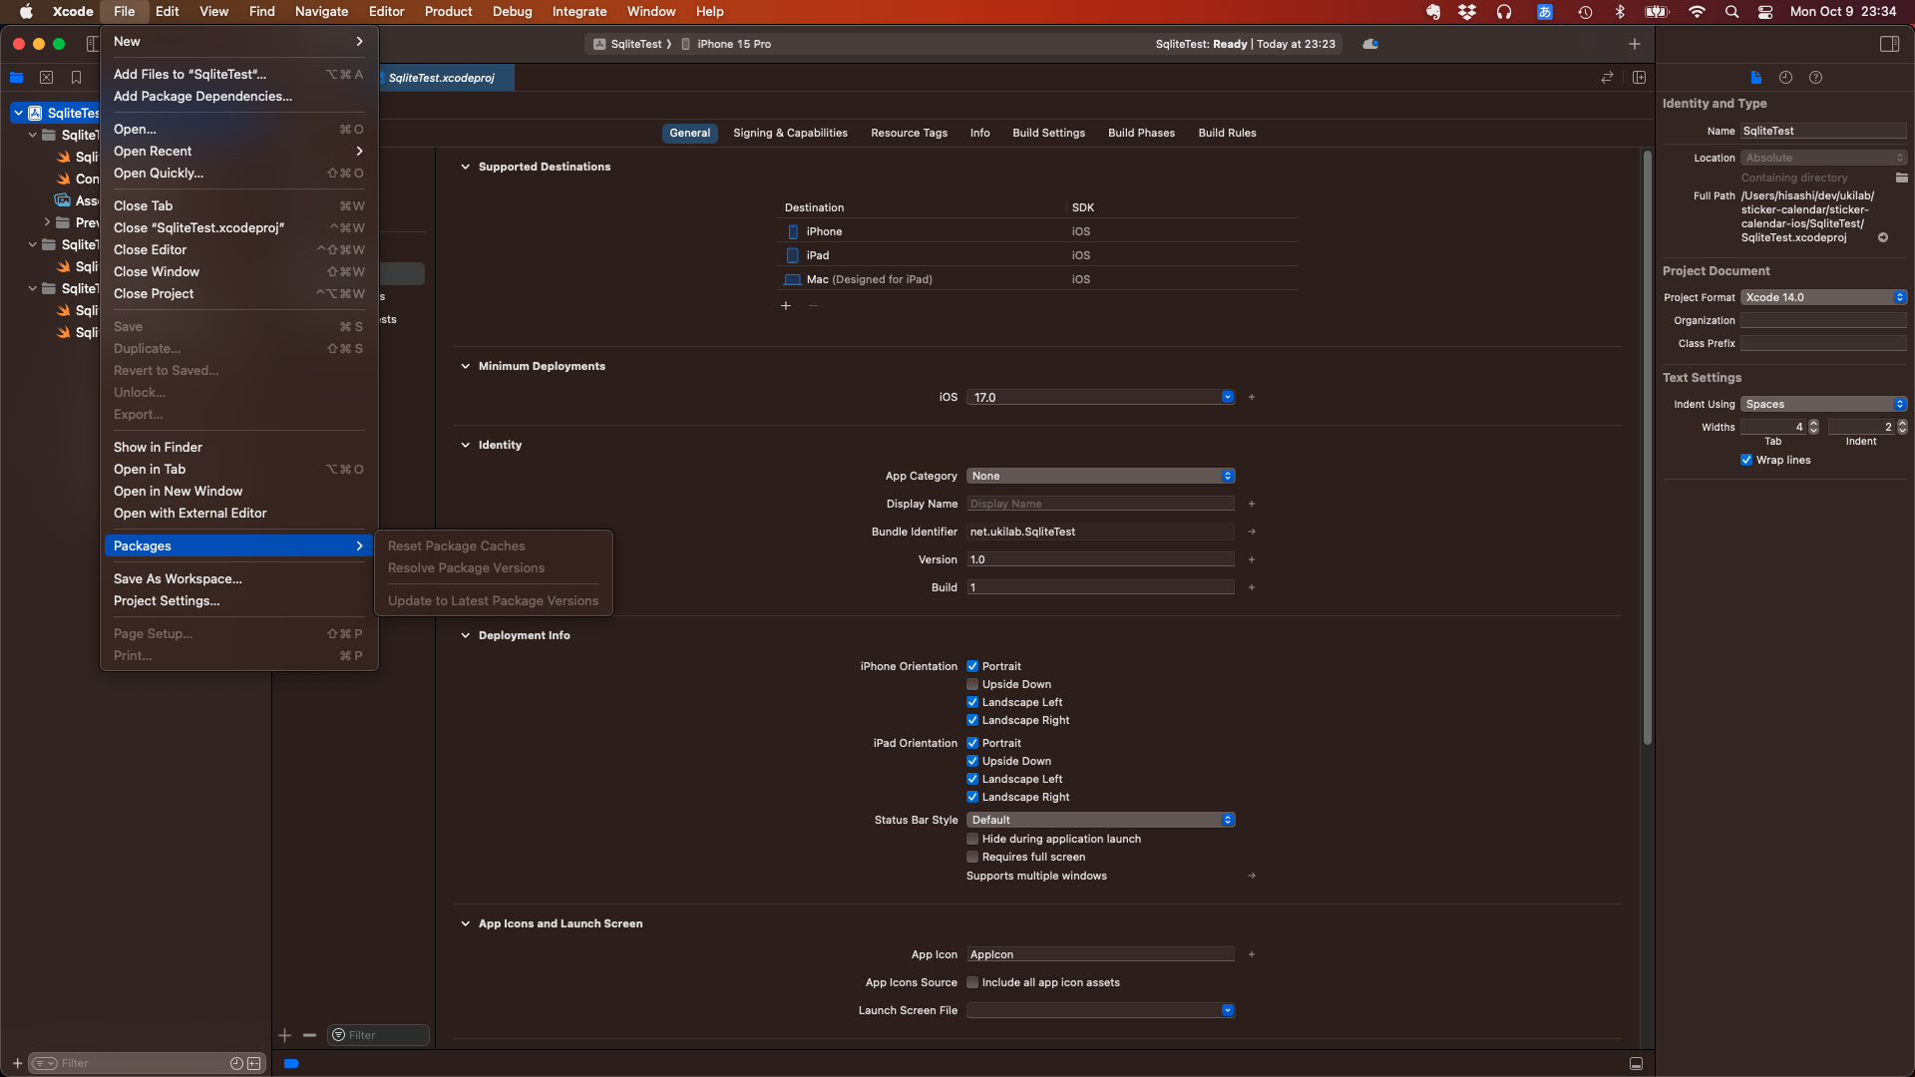Adjust the Indent width stepper

tap(1902, 427)
